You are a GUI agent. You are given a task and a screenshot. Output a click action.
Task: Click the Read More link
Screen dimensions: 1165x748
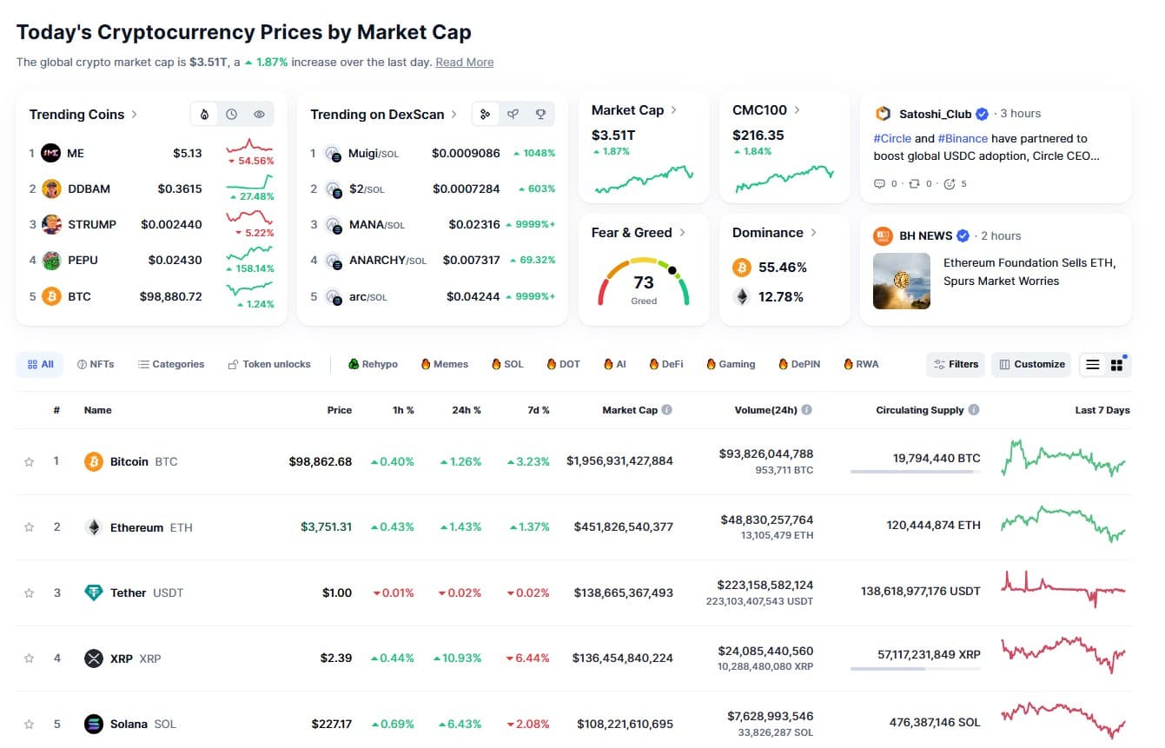[464, 63]
